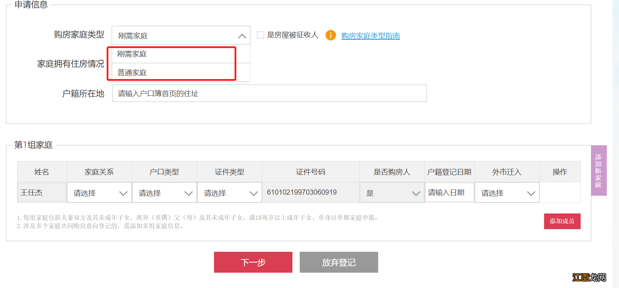Click the 姓名 column header
The image size is (619, 288).
pos(42,172)
